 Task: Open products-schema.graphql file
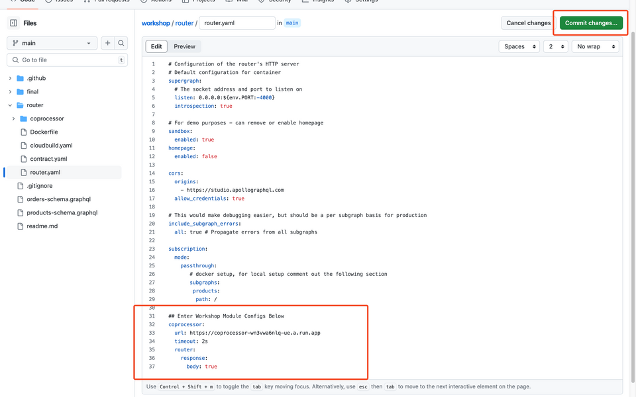(62, 212)
